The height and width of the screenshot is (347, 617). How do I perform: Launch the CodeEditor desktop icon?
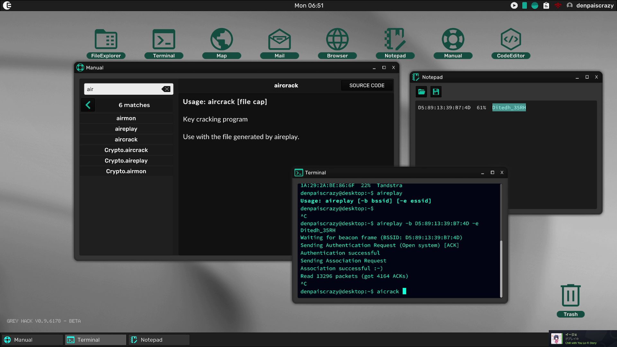pyautogui.click(x=511, y=40)
